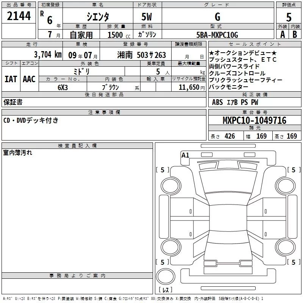Select the exterior color ミドリ
303x303 pixels.
pyautogui.click(x=81, y=72)
